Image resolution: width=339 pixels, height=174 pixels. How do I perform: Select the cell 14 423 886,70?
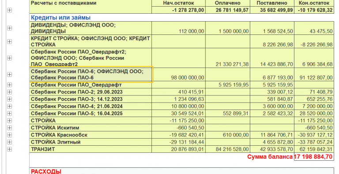point(272,58)
